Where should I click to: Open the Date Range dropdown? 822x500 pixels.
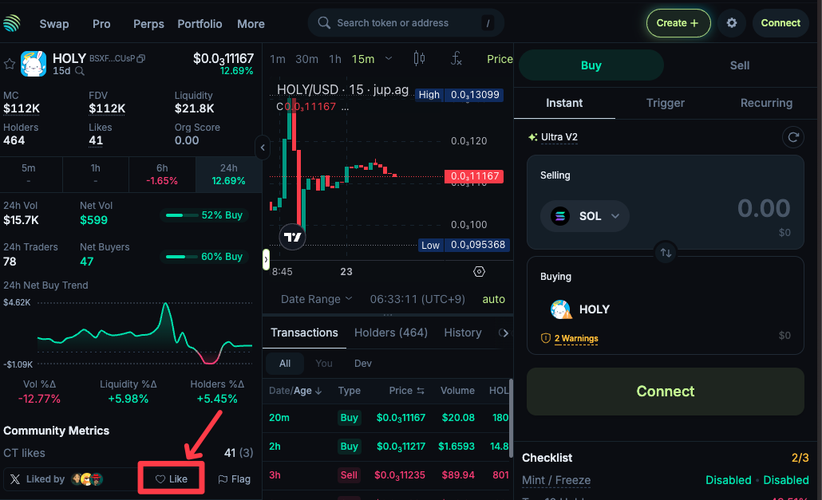coord(316,299)
